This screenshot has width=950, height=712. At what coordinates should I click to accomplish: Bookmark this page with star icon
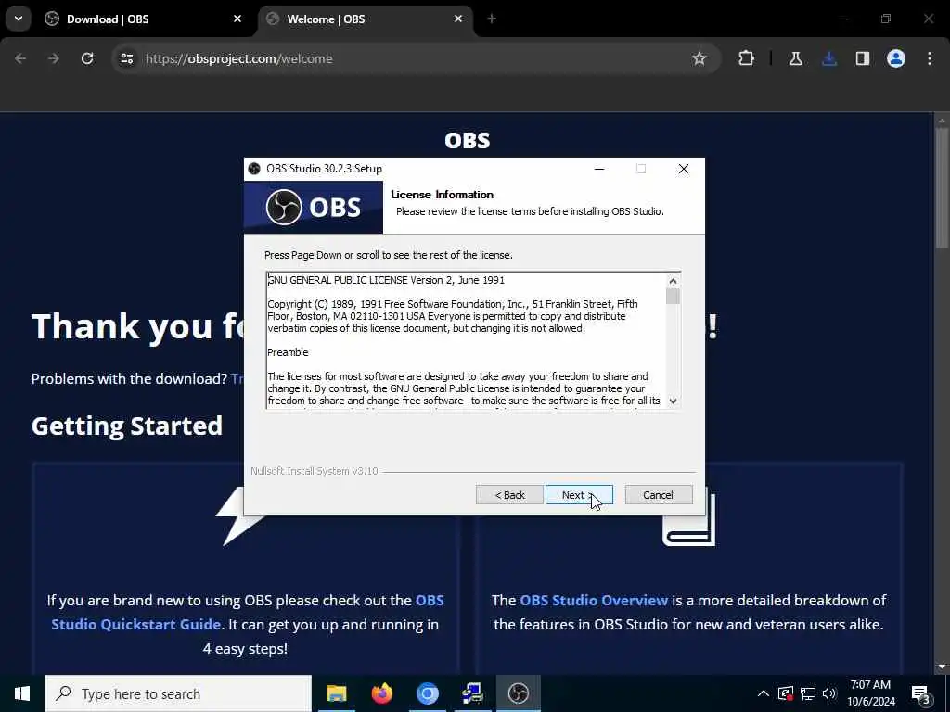(x=700, y=58)
